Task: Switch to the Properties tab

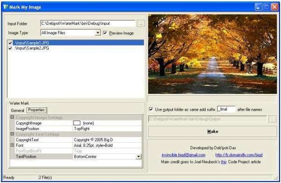Action: click(x=37, y=110)
